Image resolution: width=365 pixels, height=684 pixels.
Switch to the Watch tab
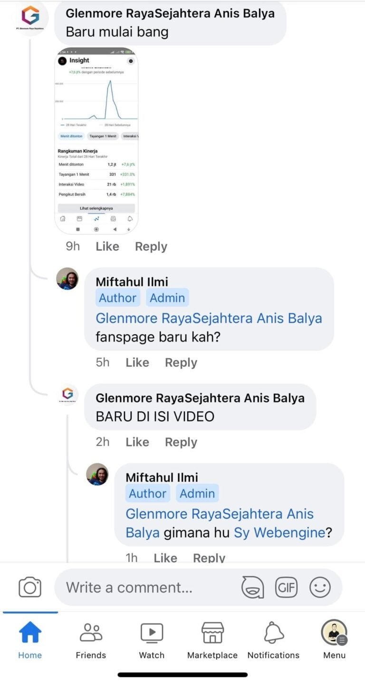(x=152, y=639)
